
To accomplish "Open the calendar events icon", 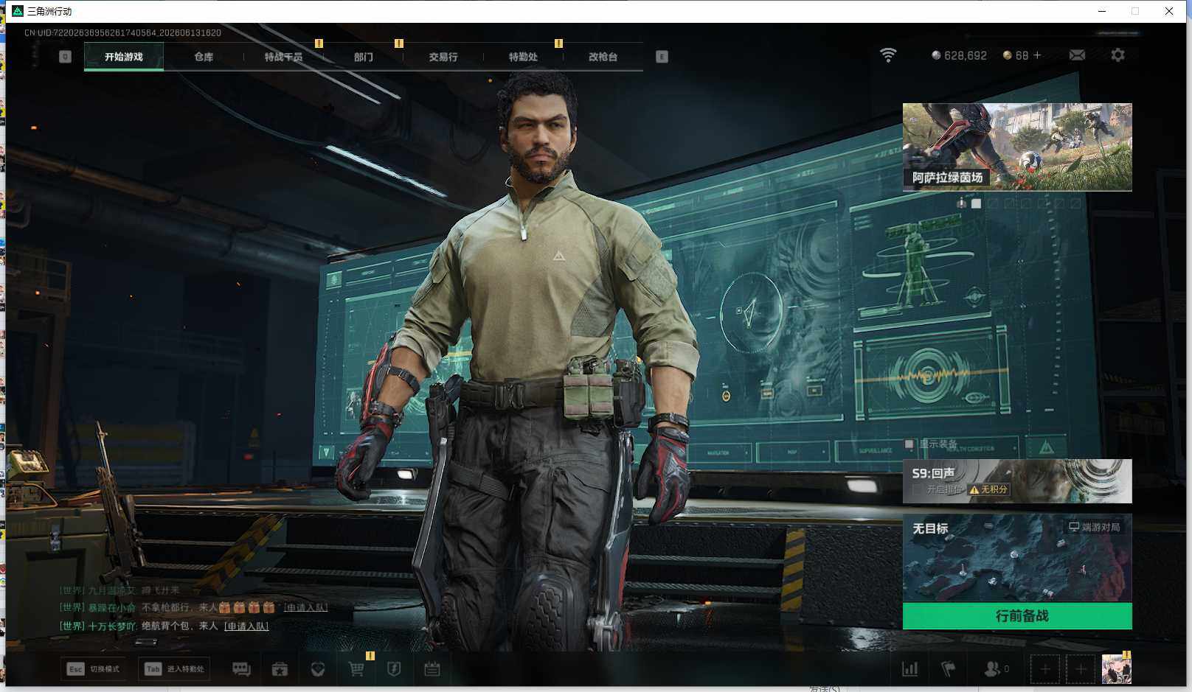I will pyautogui.click(x=432, y=669).
